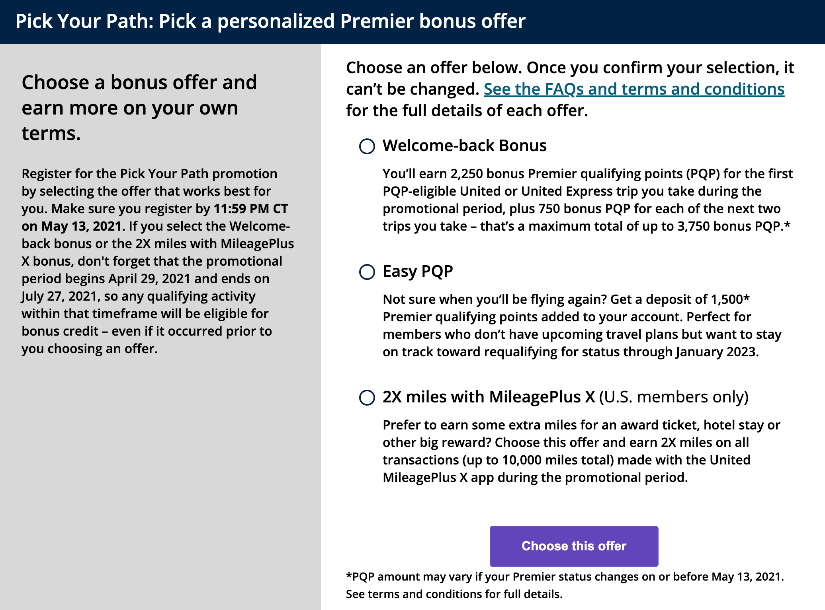Click the Welcome-back Bonus option title
The image size is (825, 610).
464,146
